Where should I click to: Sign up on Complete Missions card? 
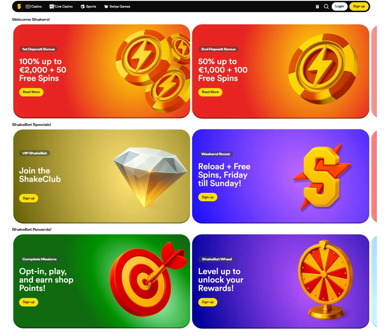pos(29,302)
